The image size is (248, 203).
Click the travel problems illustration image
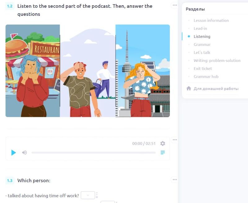pyautogui.click(x=88, y=71)
